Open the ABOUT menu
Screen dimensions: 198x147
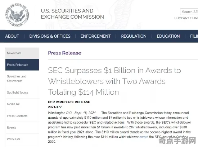(x=12, y=36)
